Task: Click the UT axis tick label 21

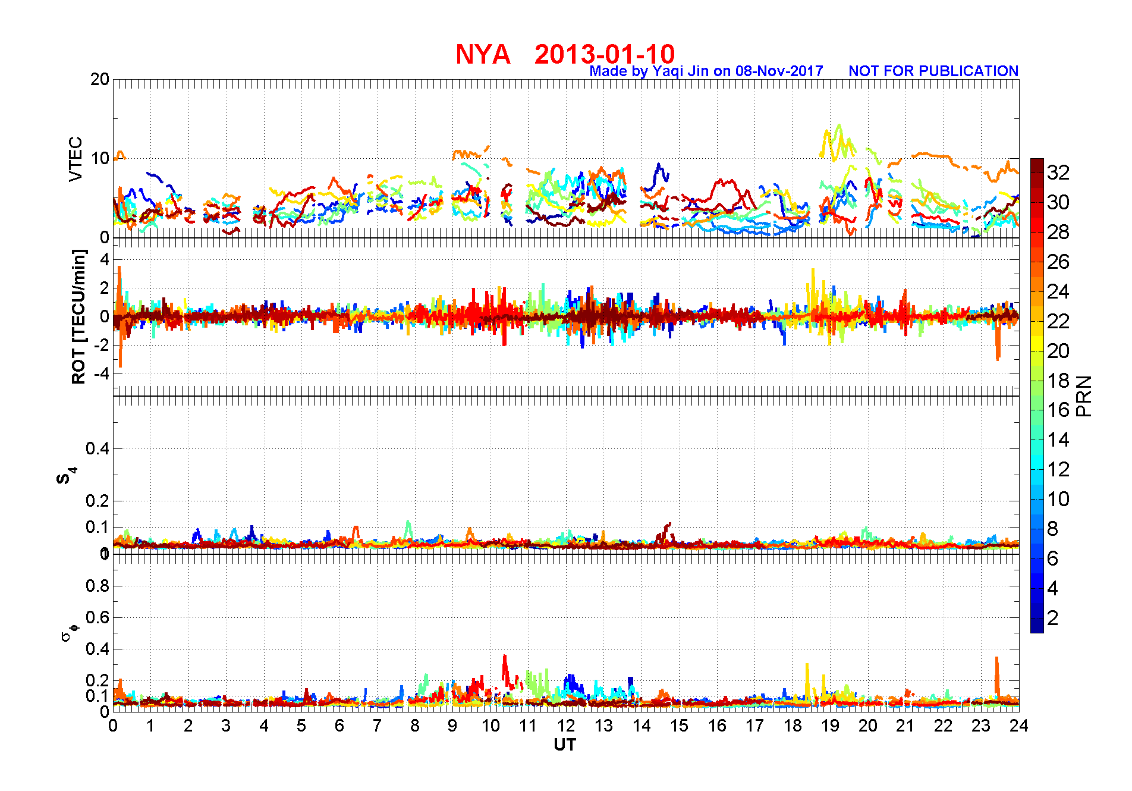Action: coord(905,726)
